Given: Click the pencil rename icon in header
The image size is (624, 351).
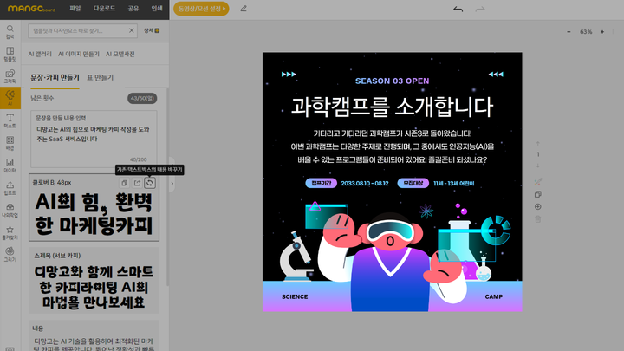Looking at the screenshot, I should (243, 9).
